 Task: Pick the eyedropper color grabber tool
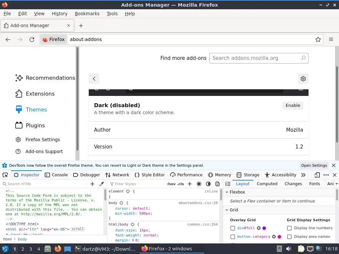pyautogui.click(x=101, y=184)
